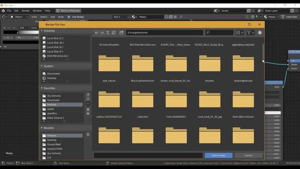The image size is (300, 169).
Task: Click the Blender logo menu icon
Action: coord(3,11)
